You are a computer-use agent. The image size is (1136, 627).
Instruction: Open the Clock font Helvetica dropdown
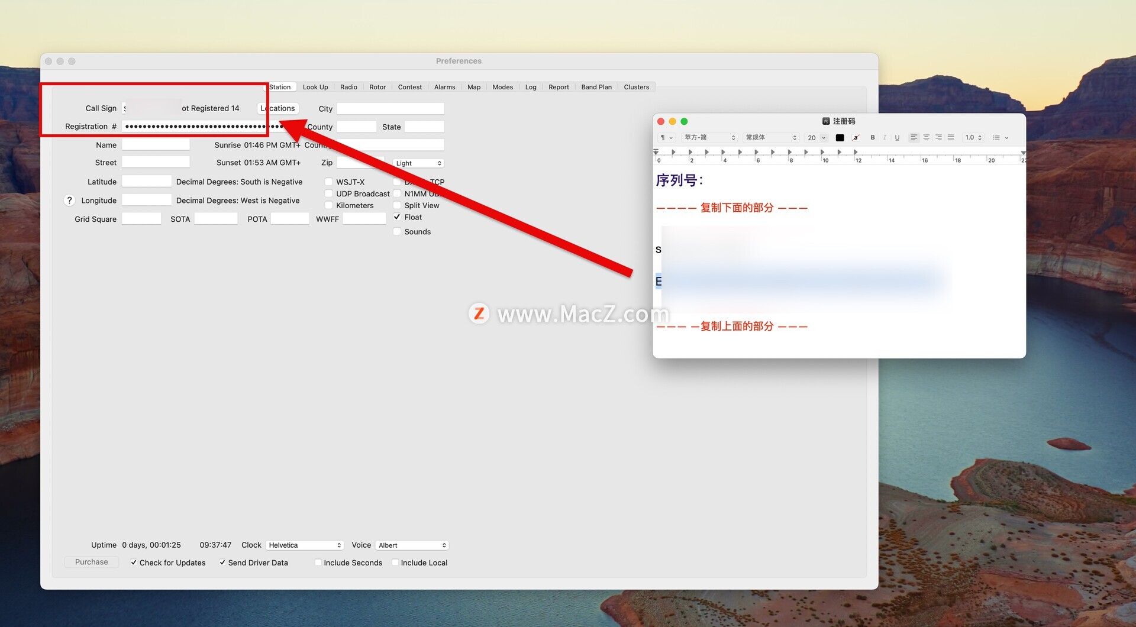[x=305, y=545]
